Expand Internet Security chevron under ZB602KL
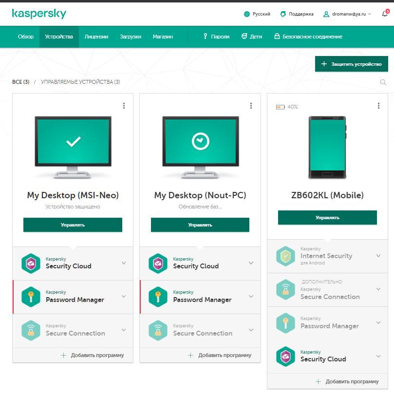Screen dimensions: 394x396 click(x=378, y=256)
